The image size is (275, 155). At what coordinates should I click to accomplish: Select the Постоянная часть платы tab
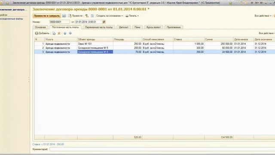click(x=65, y=27)
